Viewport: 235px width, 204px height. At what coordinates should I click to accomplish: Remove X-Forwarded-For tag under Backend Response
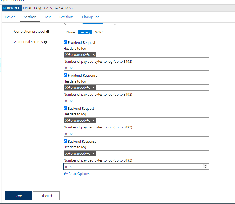click(x=94, y=154)
